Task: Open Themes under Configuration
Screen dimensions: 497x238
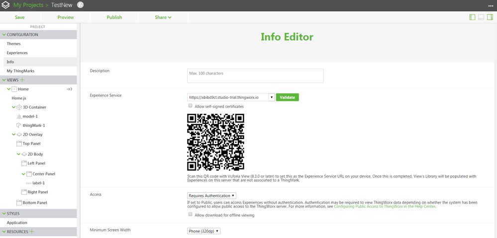Action: [13, 44]
